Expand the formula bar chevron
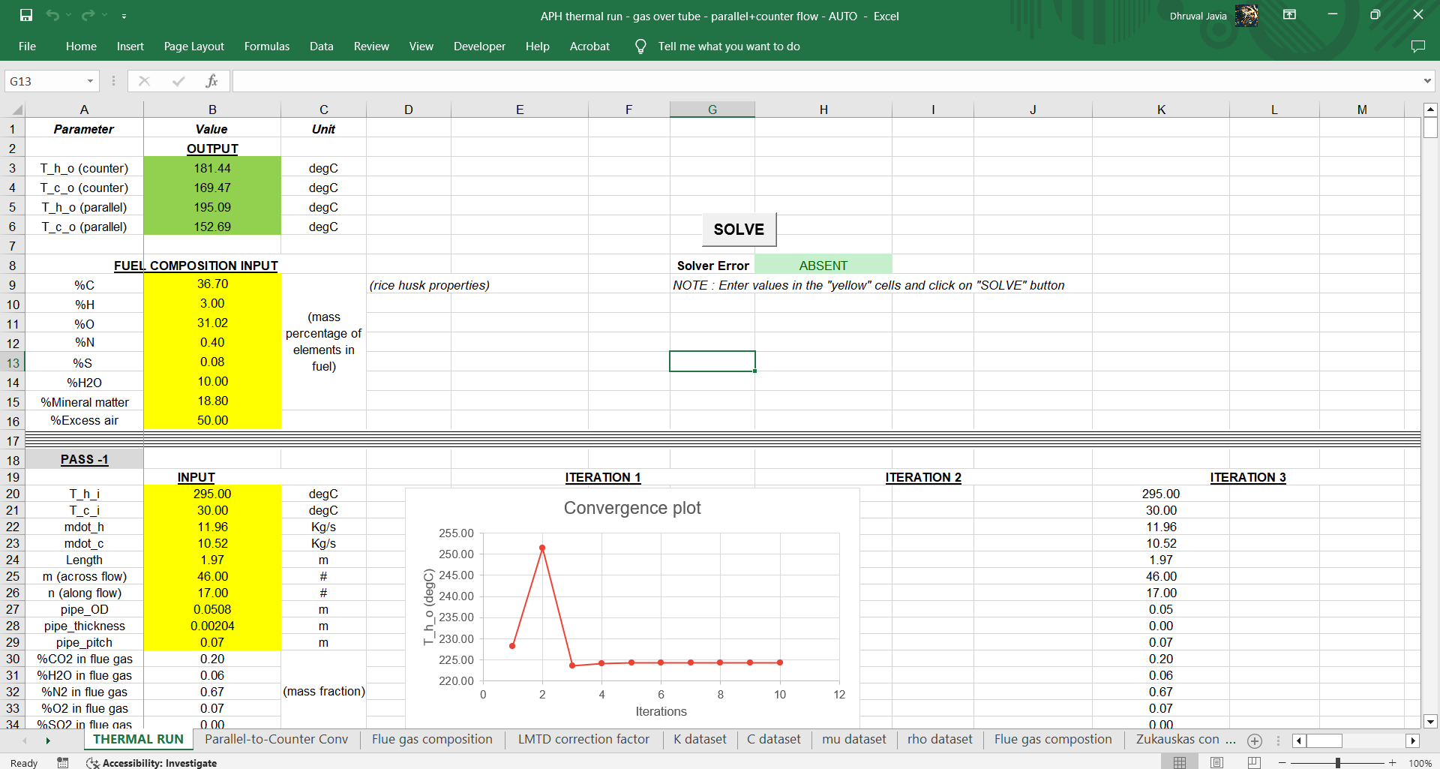 pyautogui.click(x=1427, y=81)
